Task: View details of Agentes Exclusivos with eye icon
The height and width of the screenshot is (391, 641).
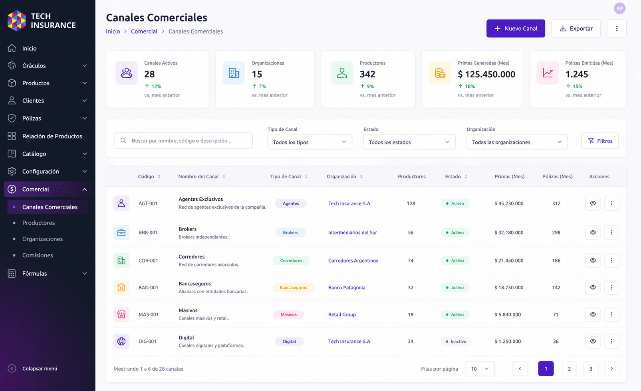Action: coord(593,203)
